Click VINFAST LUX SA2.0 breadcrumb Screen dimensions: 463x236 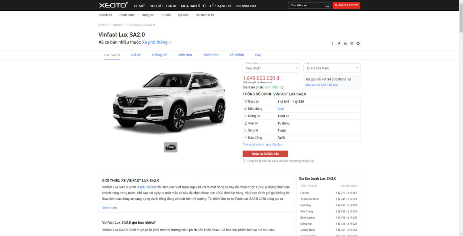click(x=142, y=25)
